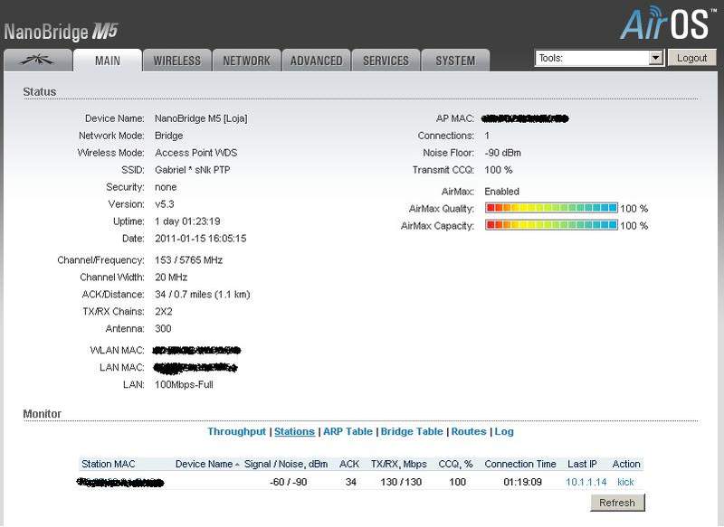The height and width of the screenshot is (527, 724).
Task: Click the Connection Time column header
Action: (x=520, y=464)
